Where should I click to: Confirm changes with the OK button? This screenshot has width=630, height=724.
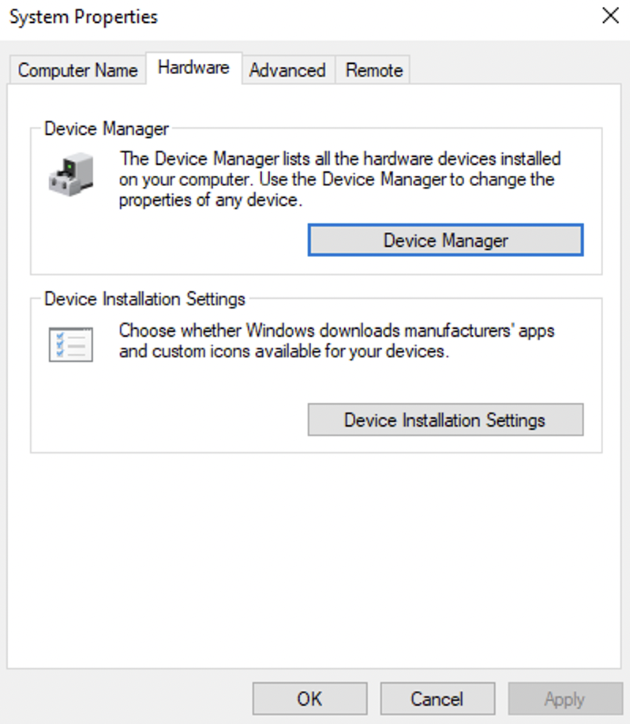pyautogui.click(x=309, y=699)
